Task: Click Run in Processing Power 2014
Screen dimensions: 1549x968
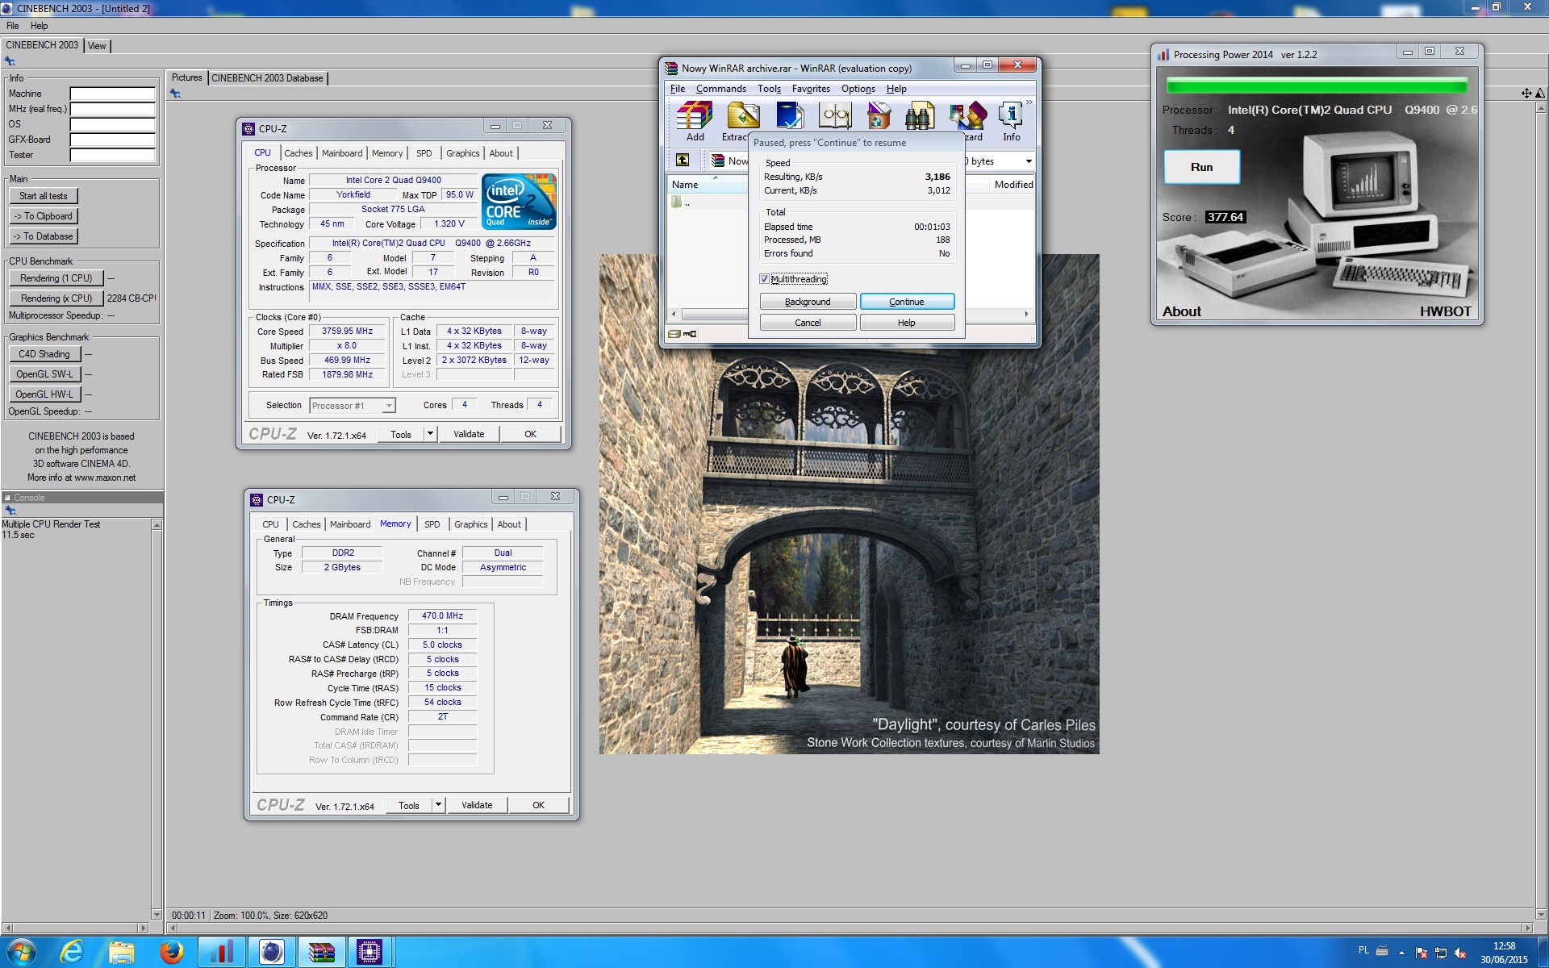Action: point(1201,167)
